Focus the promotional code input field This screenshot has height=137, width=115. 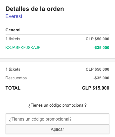(x=57, y=119)
